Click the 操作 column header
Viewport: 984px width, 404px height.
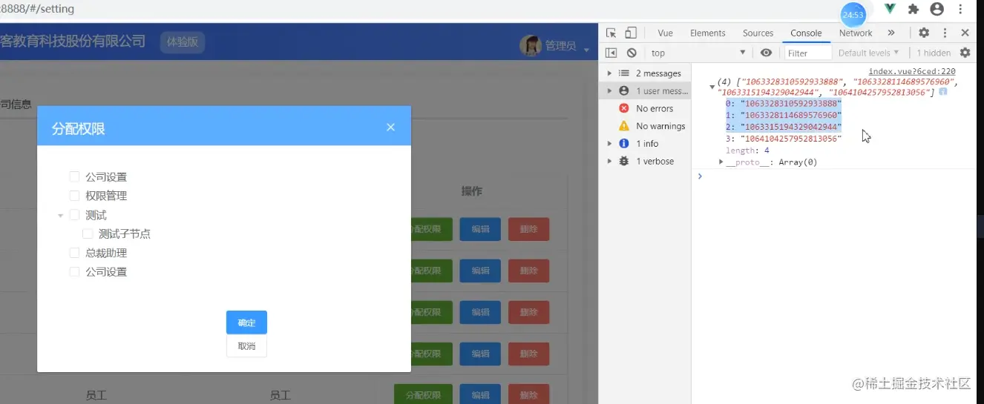[x=472, y=191]
